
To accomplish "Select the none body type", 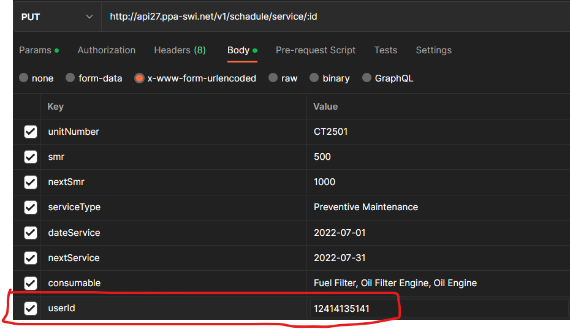I will tap(24, 78).
